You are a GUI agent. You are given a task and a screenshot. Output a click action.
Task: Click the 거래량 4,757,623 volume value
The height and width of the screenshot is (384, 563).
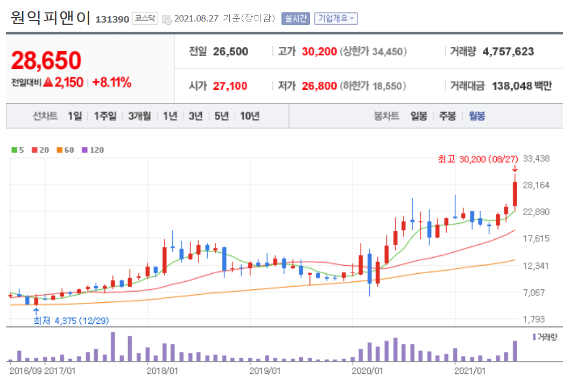tap(508, 52)
